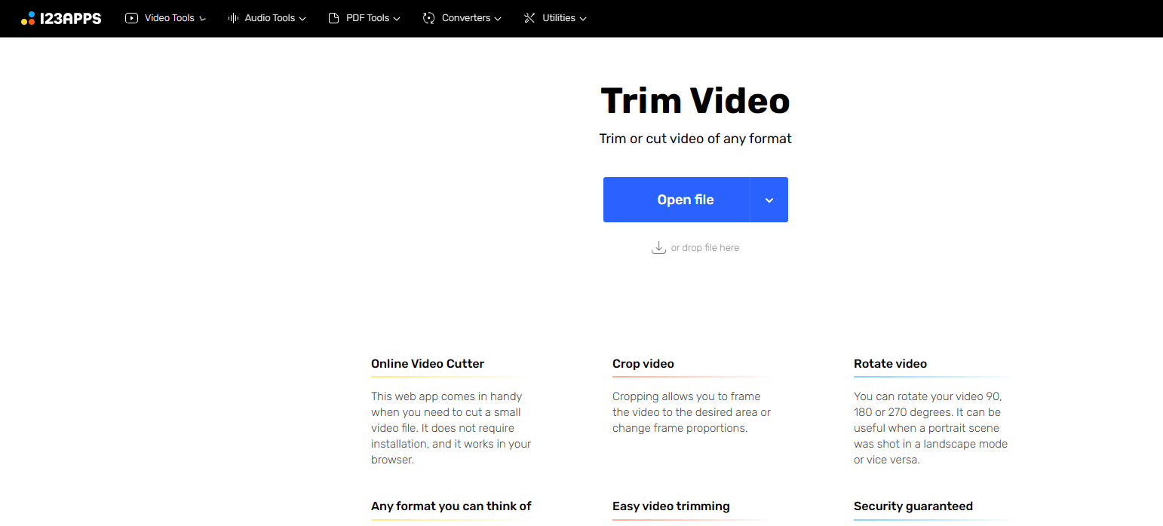The height and width of the screenshot is (526, 1163).
Task: Click the 123APPS logo icon
Action: click(28, 18)
